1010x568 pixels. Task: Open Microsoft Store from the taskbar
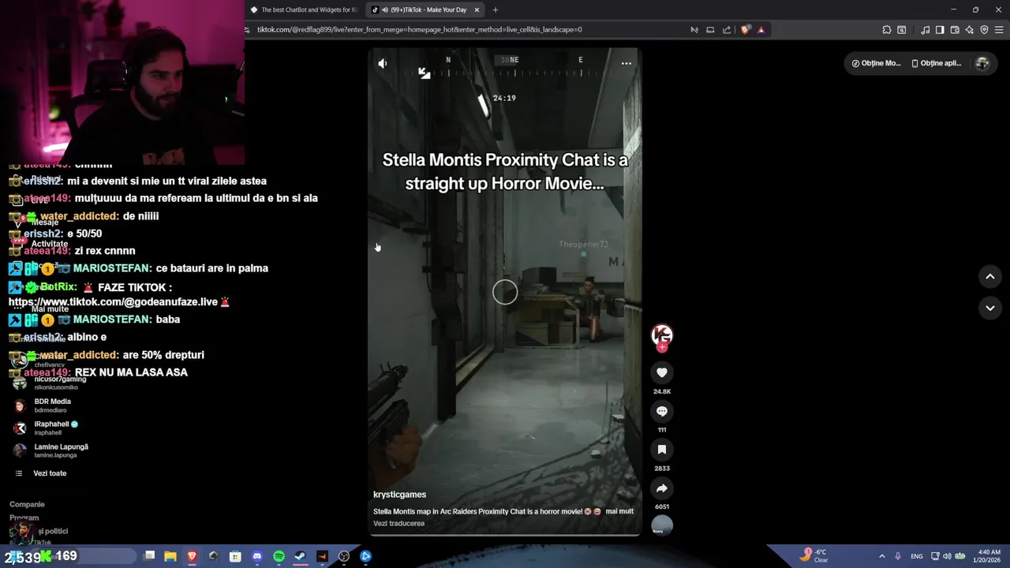click(x=235, y=556)
